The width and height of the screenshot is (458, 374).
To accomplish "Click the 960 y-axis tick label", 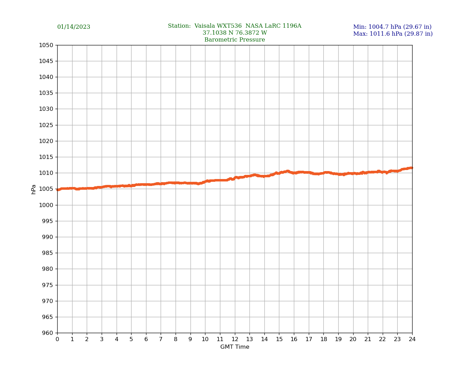I will coord(47,333).
